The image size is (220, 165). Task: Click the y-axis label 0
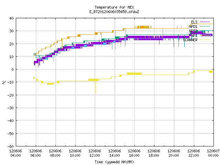click(13, 69)
